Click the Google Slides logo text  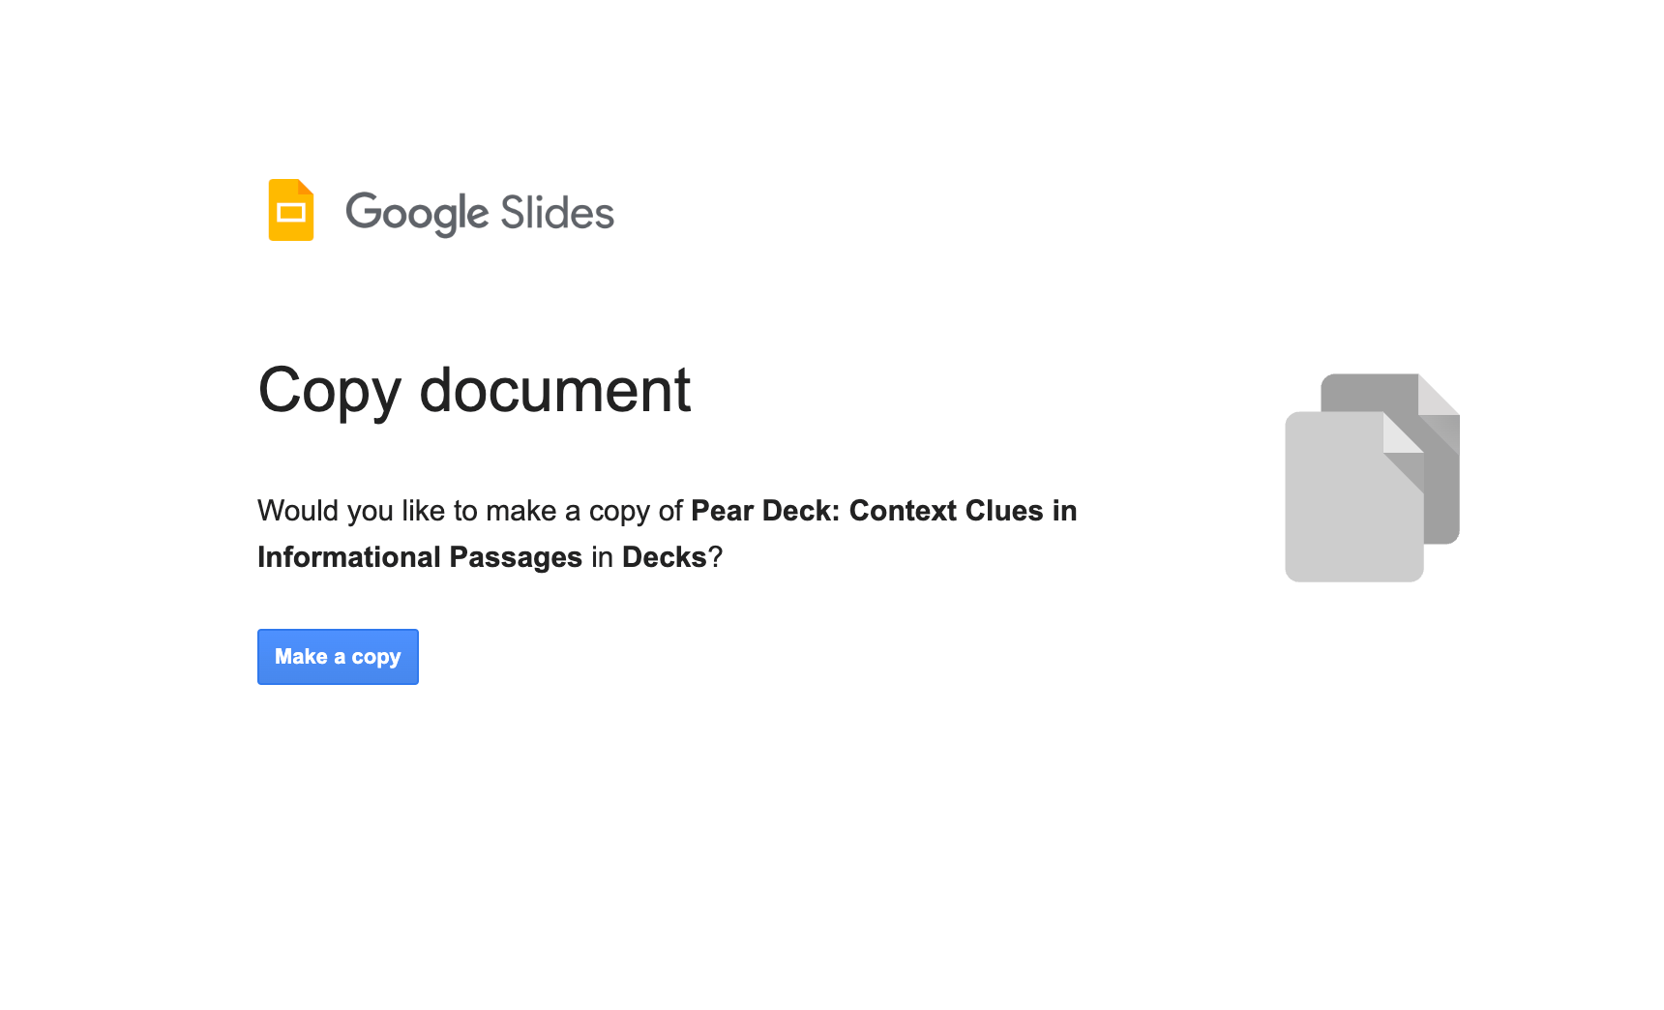pos(480,213)
